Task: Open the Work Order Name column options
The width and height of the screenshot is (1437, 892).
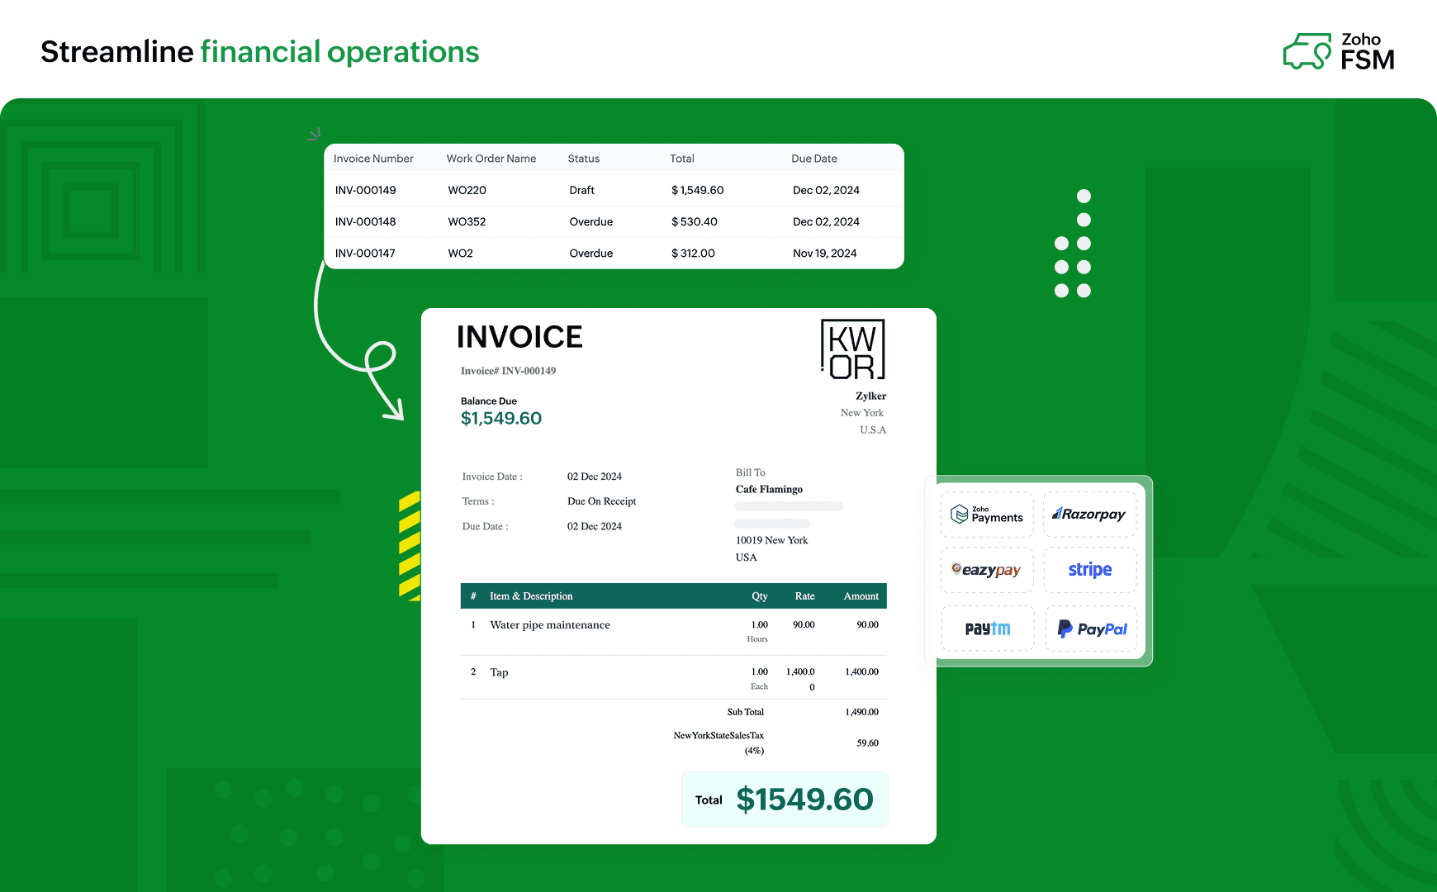Action: (491, 159)
